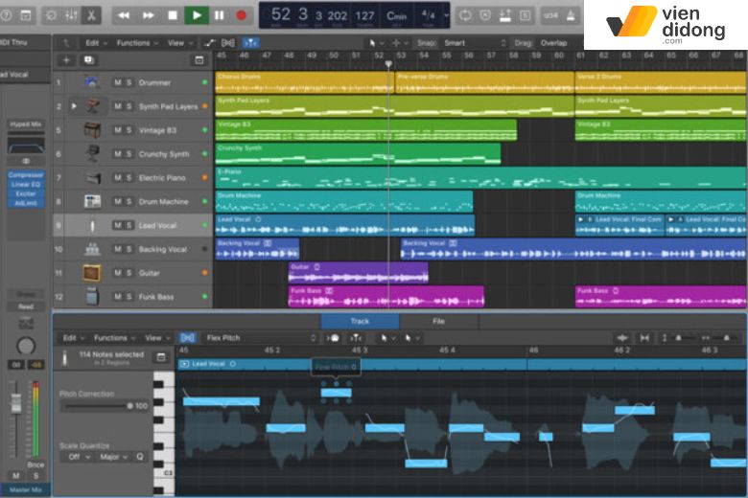This screenshot has width=748, height=498.
Task: Solo the Guitar track
Action: tap(129, 273)
